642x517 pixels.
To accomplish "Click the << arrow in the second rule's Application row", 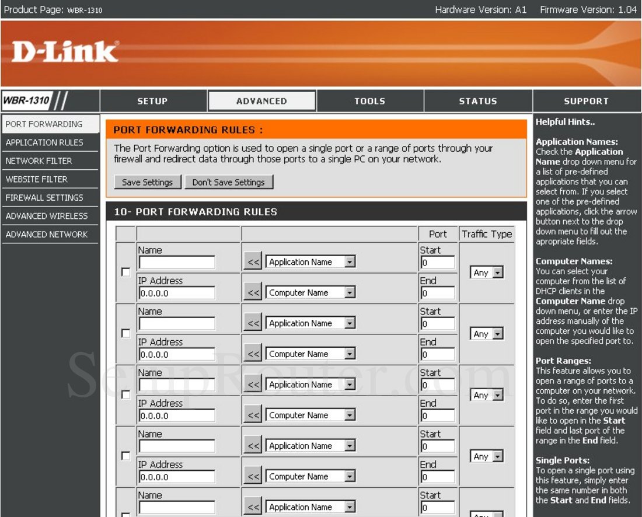I will point(253,323).
